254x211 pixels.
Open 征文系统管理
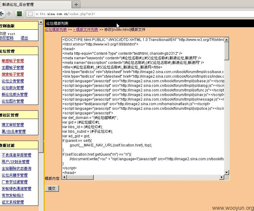point(13,202)
